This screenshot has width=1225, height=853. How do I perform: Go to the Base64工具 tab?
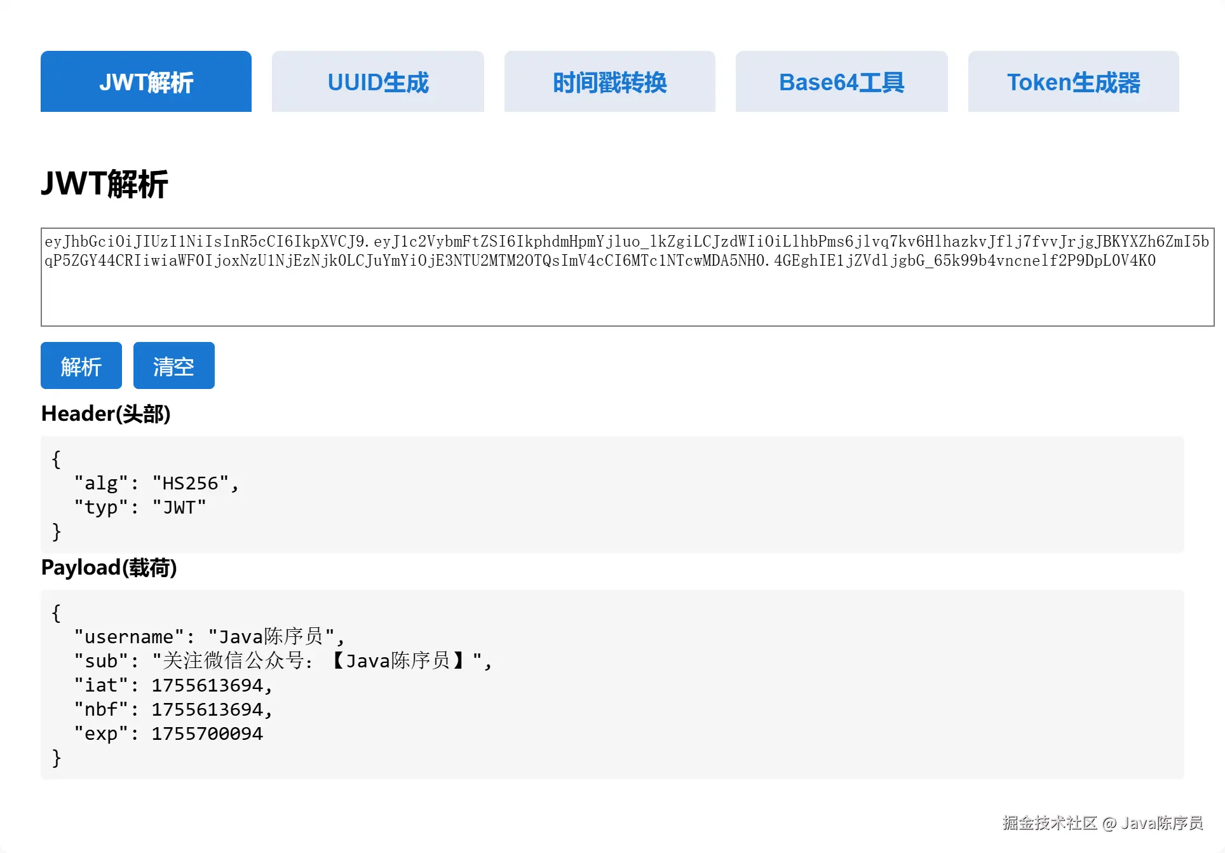click(x=841, y=82)
